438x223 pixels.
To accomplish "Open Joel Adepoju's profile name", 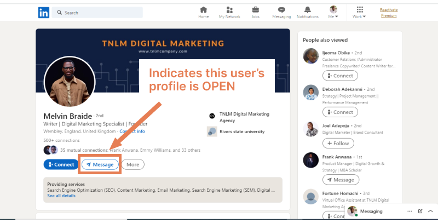I will tap(336, 125).
